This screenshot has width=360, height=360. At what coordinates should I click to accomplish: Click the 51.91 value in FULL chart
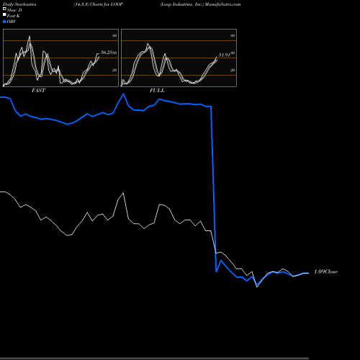(x=225, y=55)
